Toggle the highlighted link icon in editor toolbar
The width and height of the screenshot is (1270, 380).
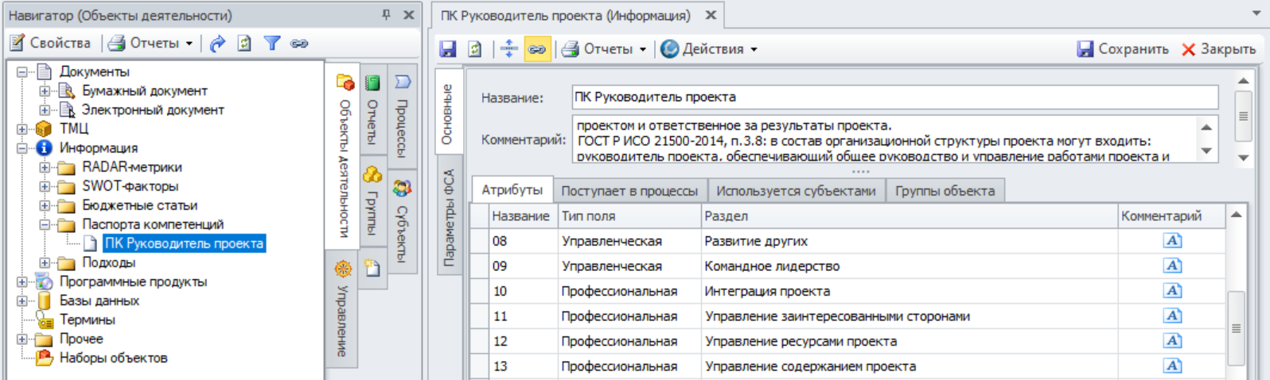click(537, 49)
